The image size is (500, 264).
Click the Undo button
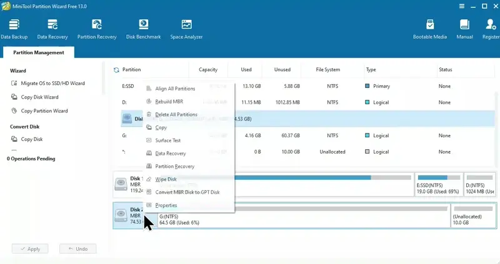(x=77, y=249)
